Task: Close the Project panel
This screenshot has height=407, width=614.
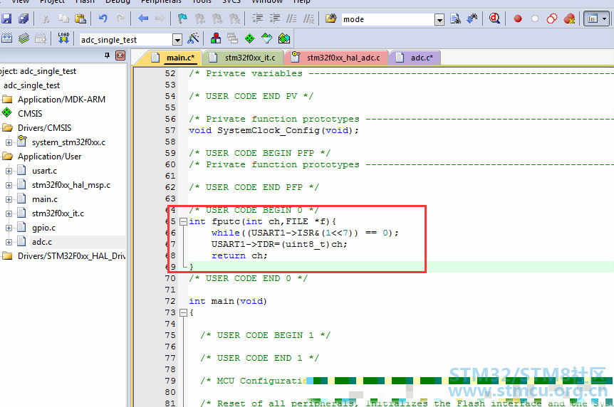Action: point(120,55)
